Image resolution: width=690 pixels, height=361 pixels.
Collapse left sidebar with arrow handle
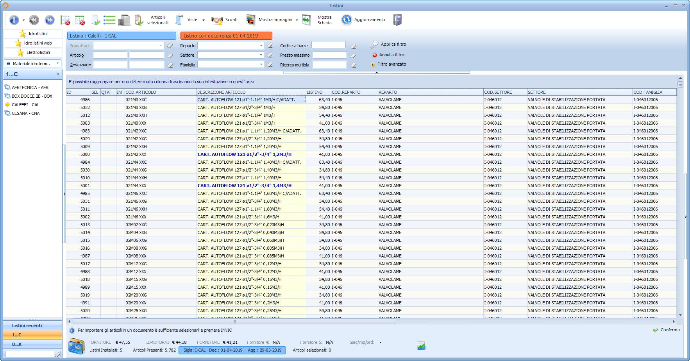pyautogui.click(x=64, y=194)
